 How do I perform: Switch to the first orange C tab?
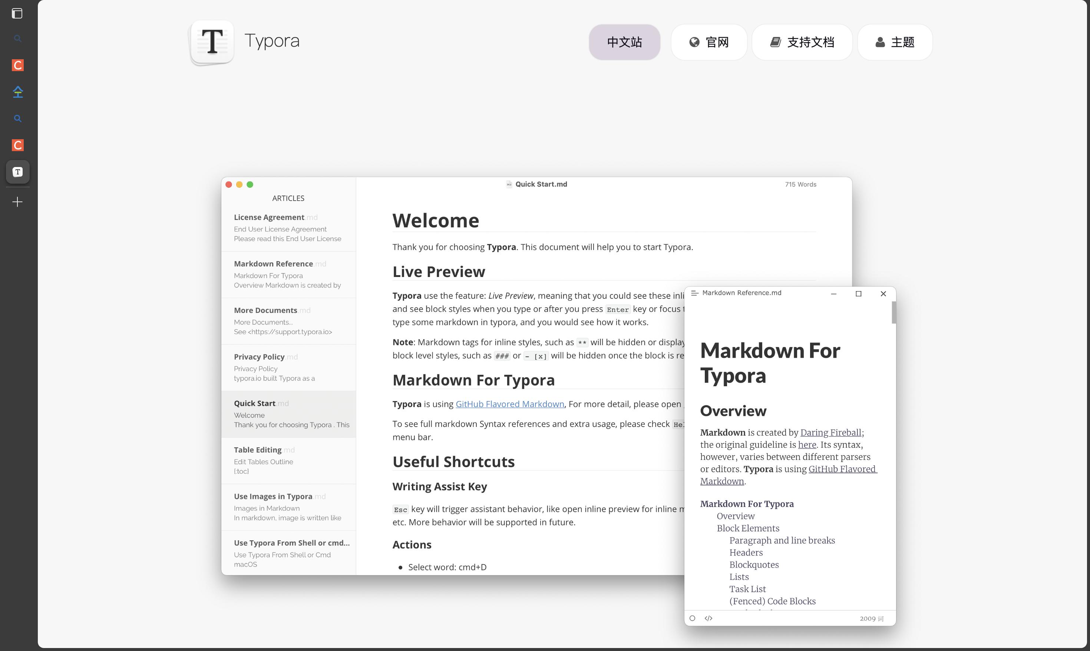tap(17, 66)
